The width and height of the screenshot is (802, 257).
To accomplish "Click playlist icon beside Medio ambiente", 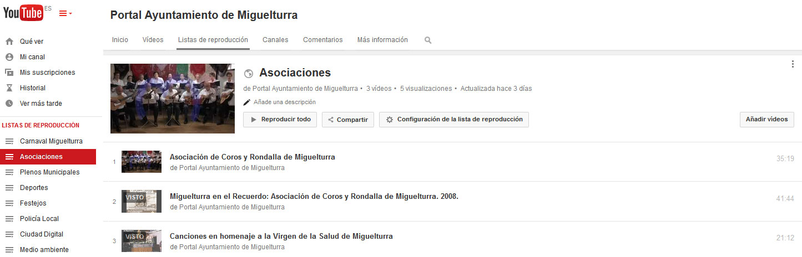I will 9,250.
